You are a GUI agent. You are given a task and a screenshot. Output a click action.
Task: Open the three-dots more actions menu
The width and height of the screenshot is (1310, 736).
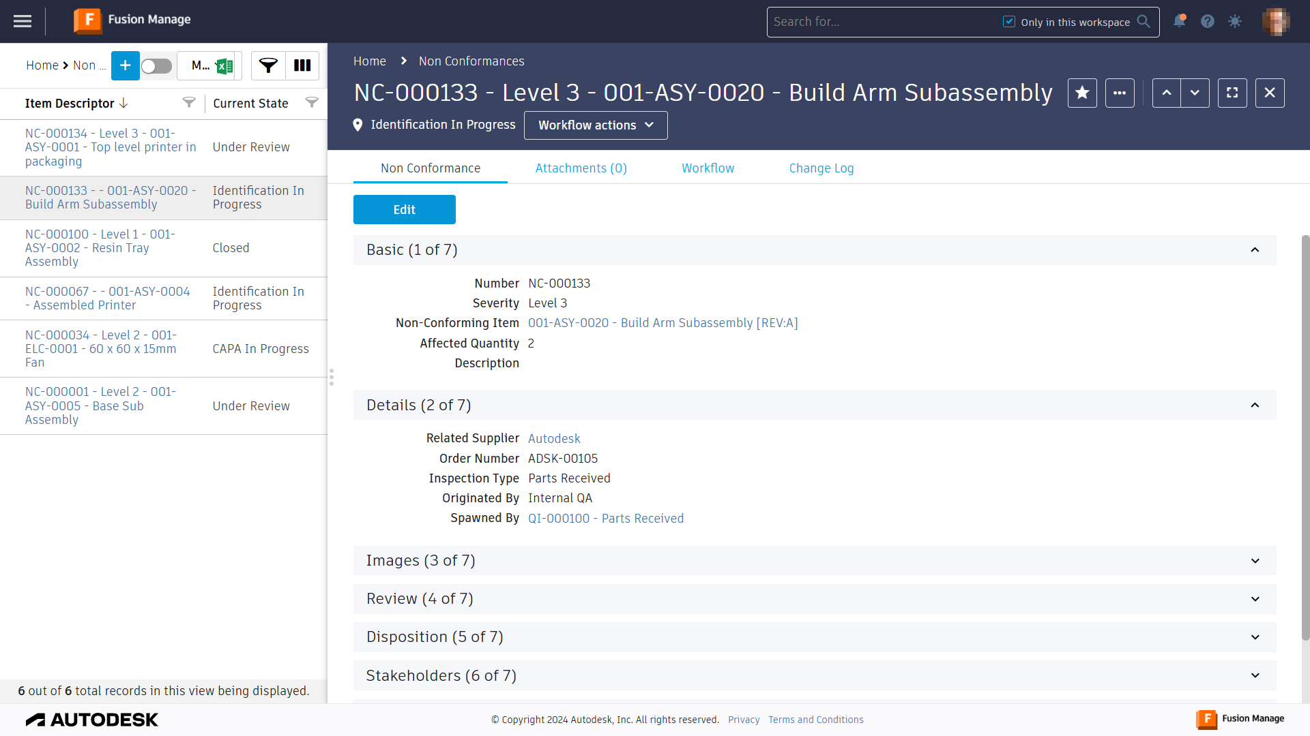(1120, 93)
